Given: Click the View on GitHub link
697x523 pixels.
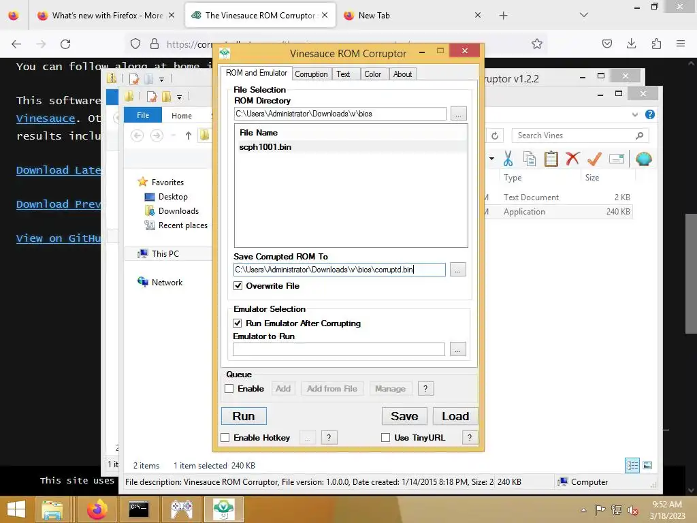Looking at the screenshot, I should [59, 238].
